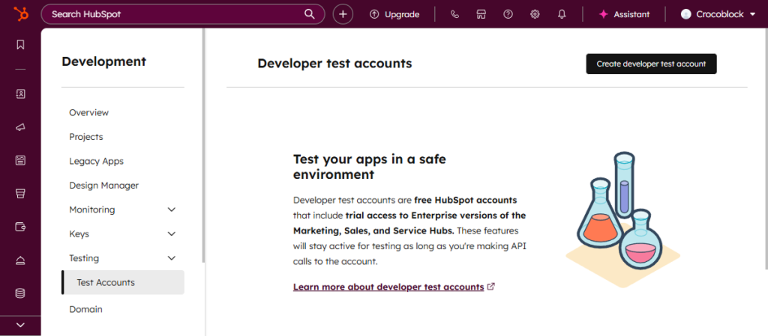Collapse the Testing section chevron
This screenshot has height=336, width=768.
click(x=172, y=258)
